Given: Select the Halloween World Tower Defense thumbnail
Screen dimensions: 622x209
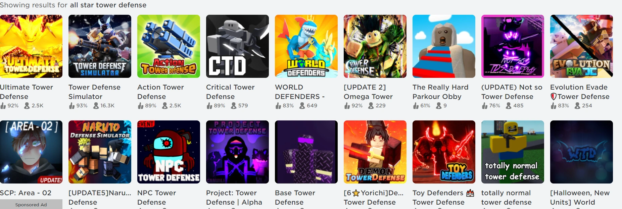Looking at the screenshot, I should [x=581, y=152].
